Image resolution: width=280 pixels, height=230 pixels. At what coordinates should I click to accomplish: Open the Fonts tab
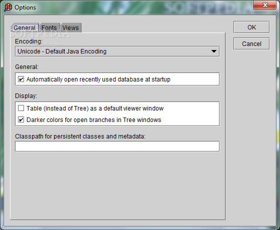49,28
